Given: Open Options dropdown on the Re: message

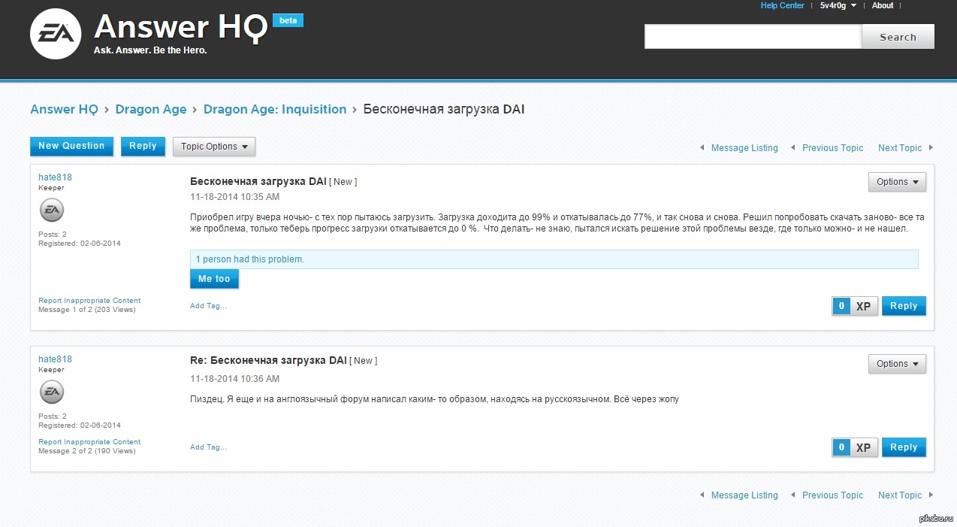Looking at the screenshot, I should point(897,364).
